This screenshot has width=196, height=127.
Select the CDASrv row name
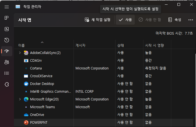point(36,61)
